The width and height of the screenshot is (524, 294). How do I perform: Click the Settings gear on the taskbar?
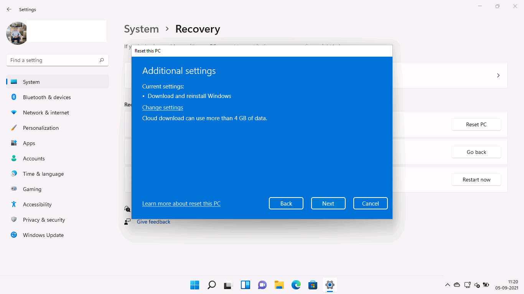[330, 285]
